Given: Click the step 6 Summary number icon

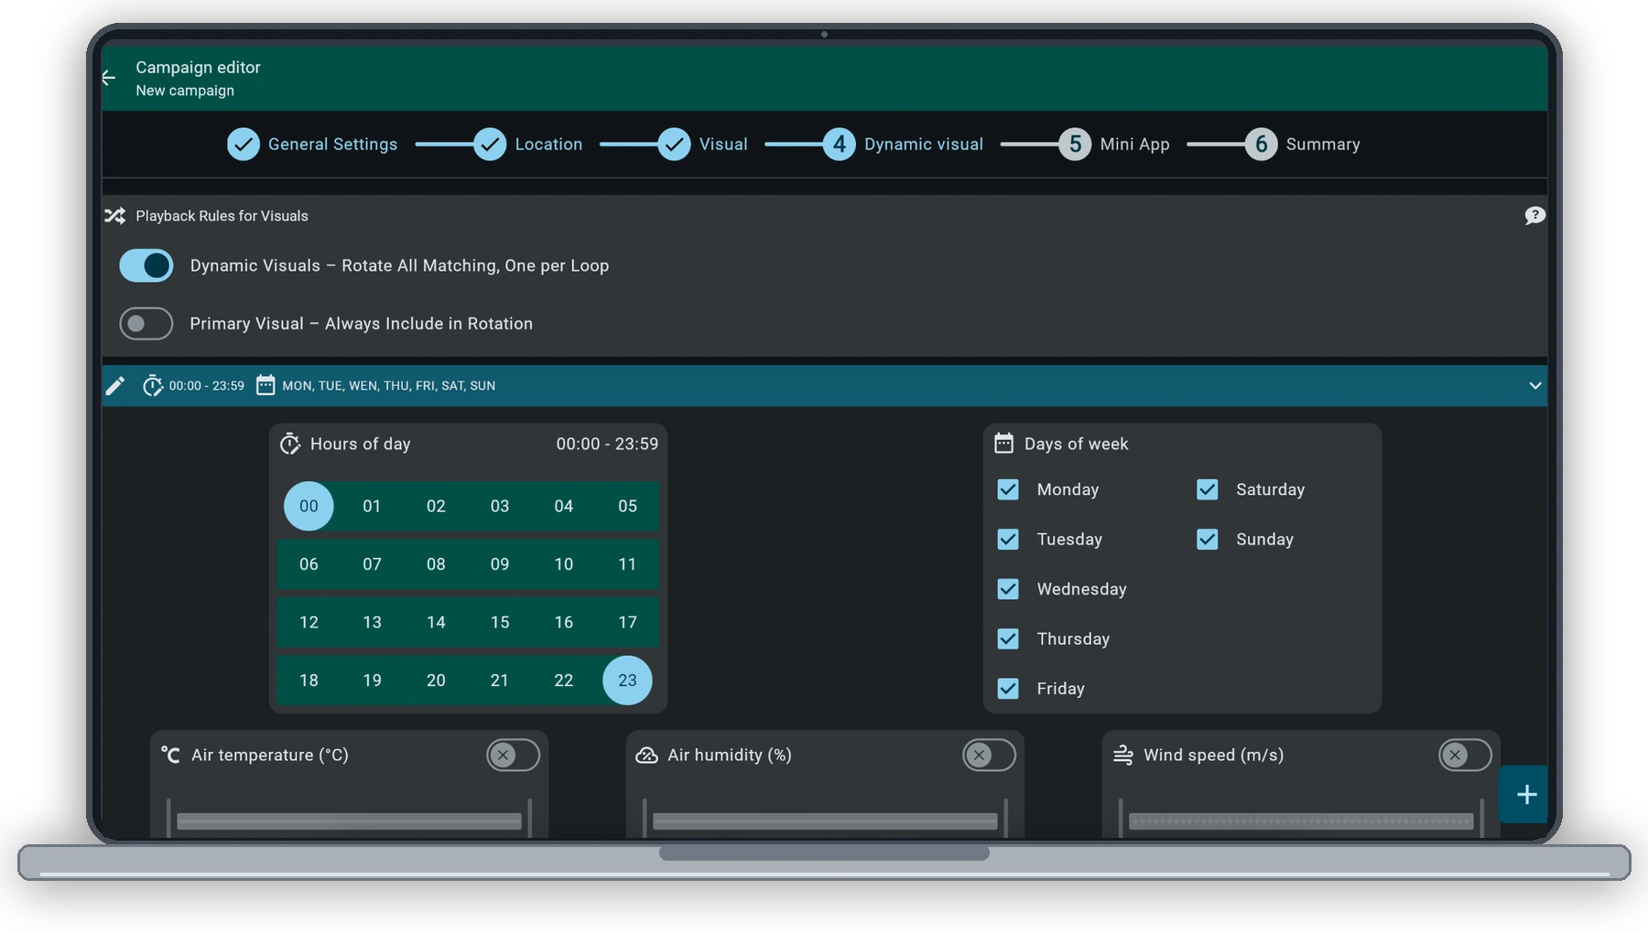Looking at the screenshot, I should (x=1261, y=145).
